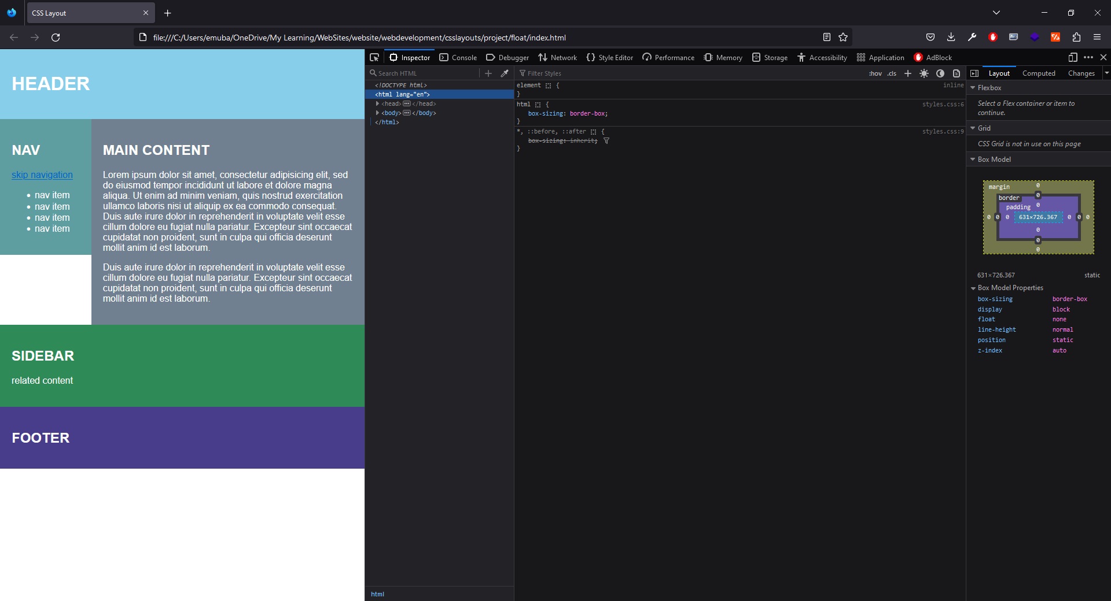This screenshot has height=601, width=1111.
Task: Click the address bar URL
Action: tap(359, 38)
